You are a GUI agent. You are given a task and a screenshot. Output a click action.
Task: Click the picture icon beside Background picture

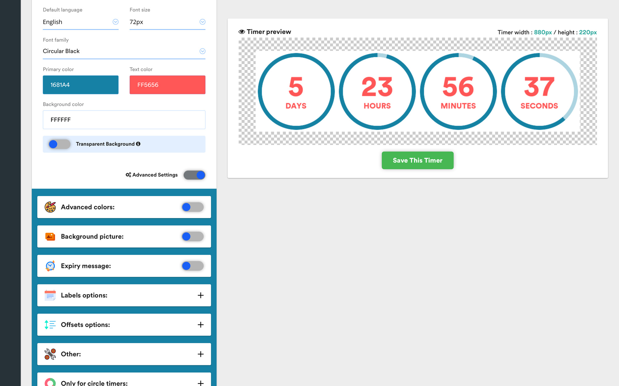pos(50,236)
